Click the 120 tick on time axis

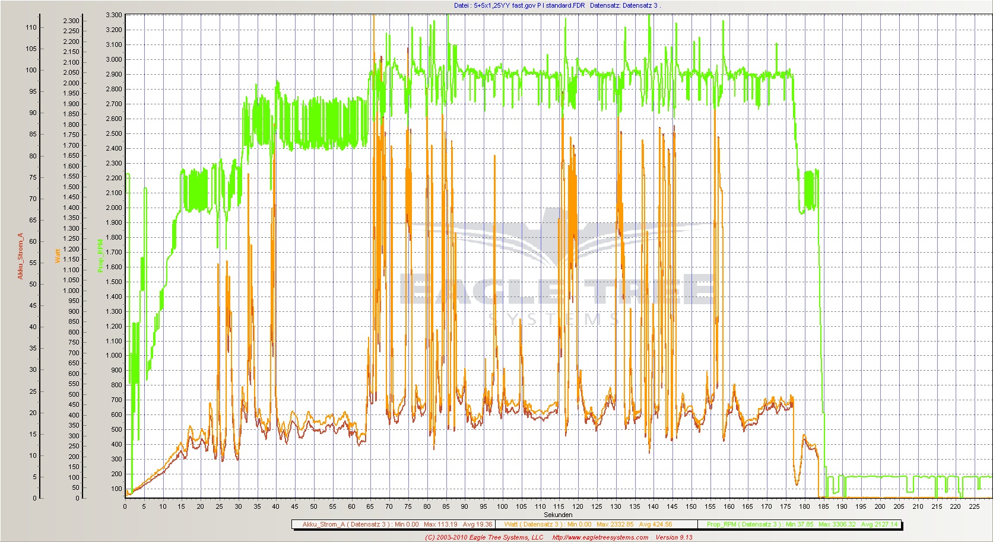578,506
